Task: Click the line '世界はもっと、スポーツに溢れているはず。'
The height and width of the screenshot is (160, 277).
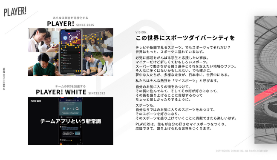Action: point(170,52)
